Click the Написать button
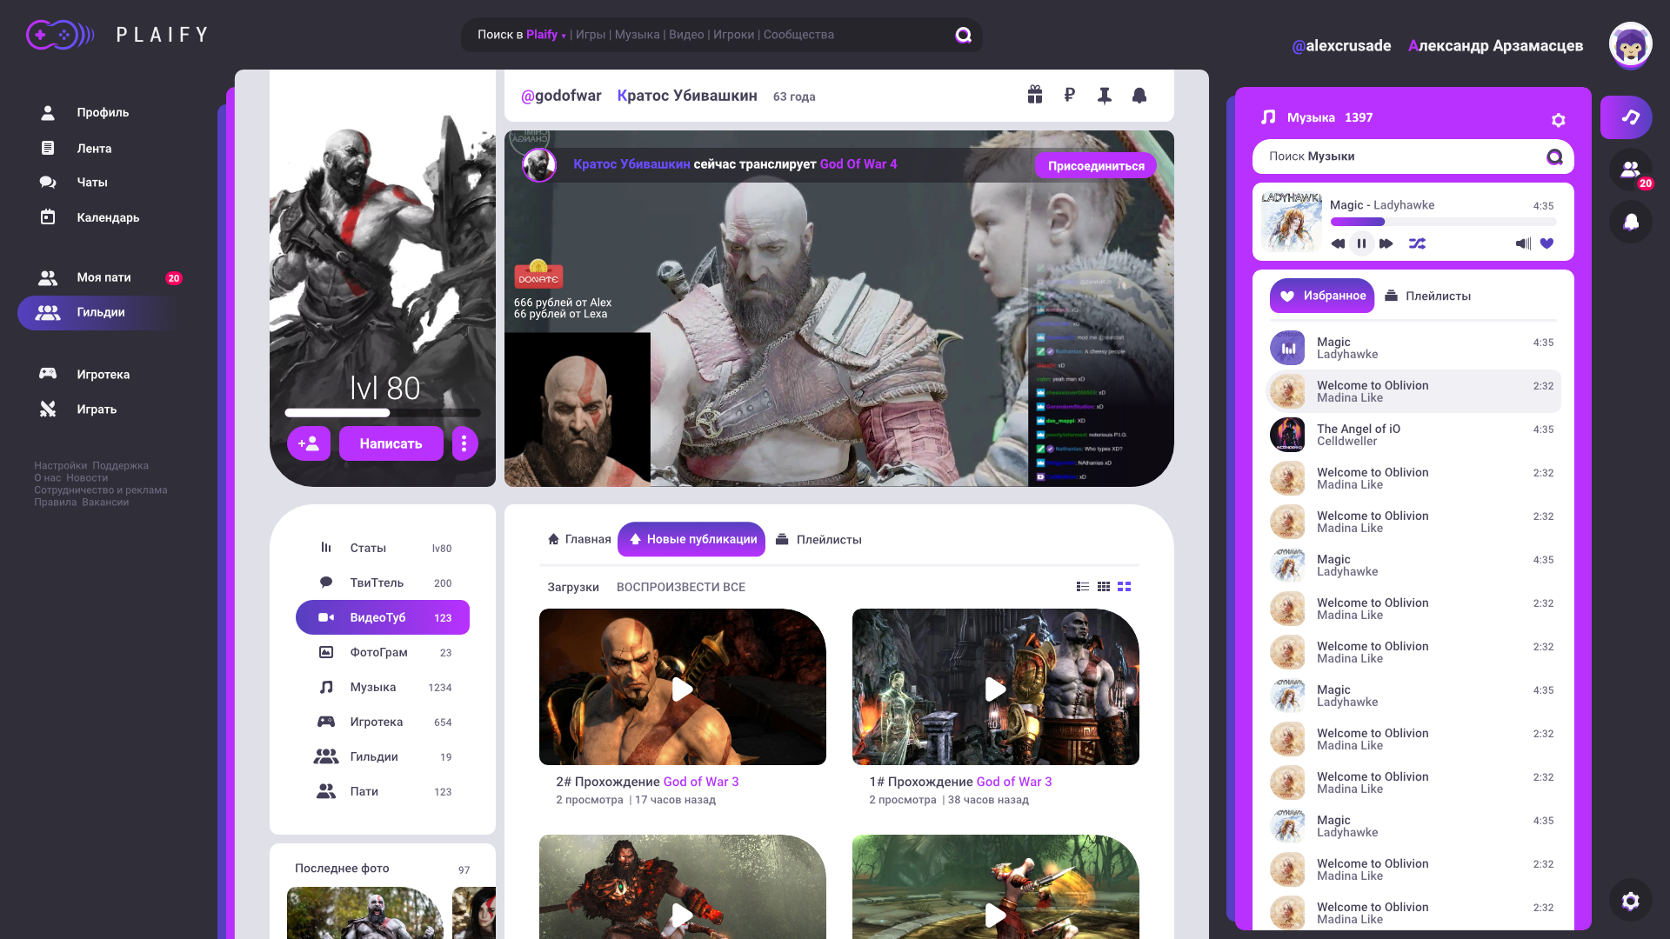 coord(391,443)
